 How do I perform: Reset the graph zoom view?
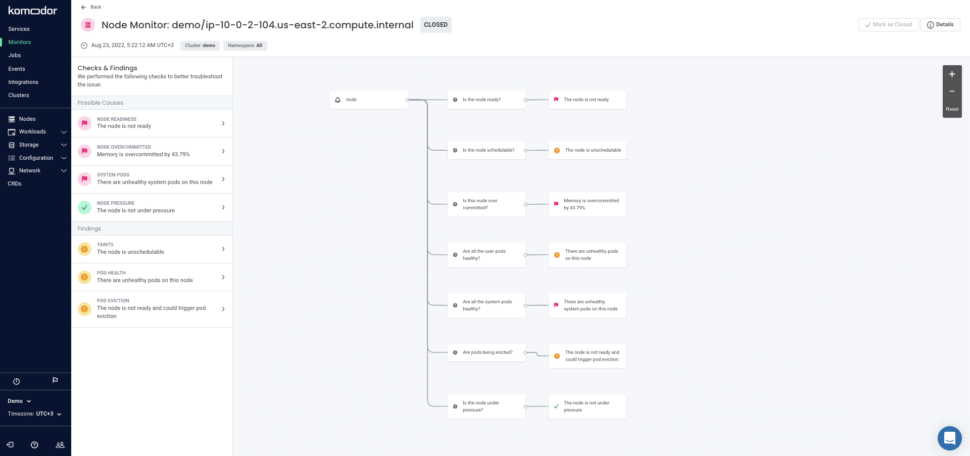[x=952, y=109]
